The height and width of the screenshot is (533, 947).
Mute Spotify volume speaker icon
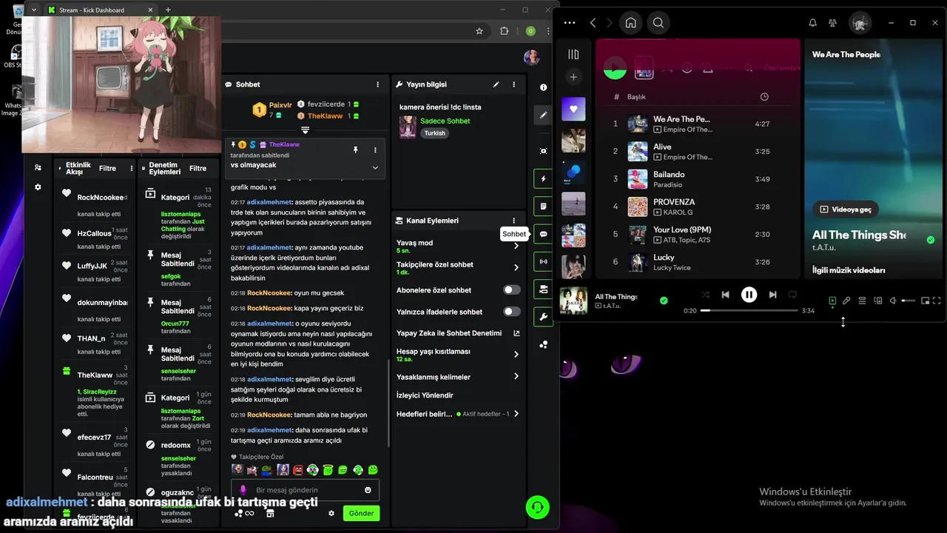point(893,301)
